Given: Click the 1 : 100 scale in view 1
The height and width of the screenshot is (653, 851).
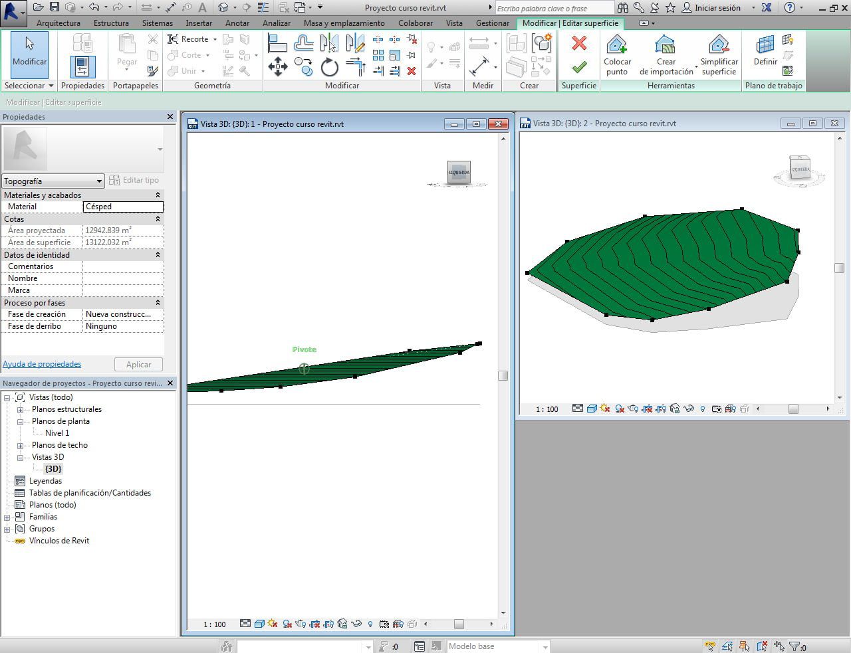Looking at the screenshot, I should point(214,624).
